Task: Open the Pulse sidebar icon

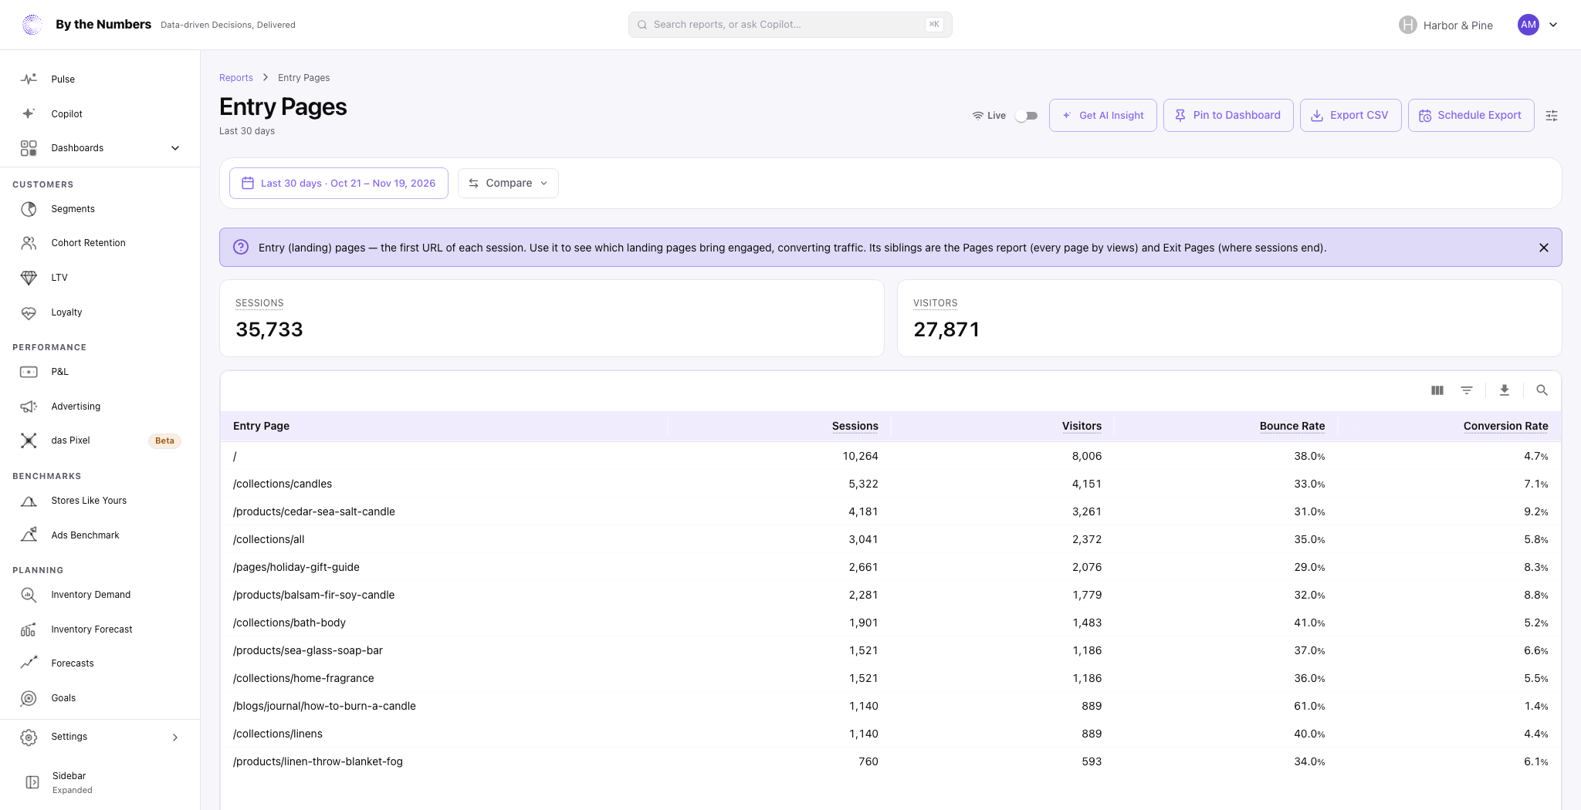Action: (29, 79)
